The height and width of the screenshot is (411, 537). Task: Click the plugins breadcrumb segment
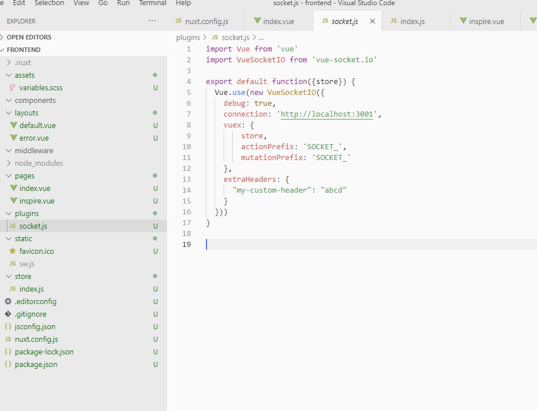[188, 37]
